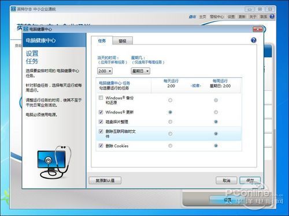The width and height of the screenshot is (289, 216).
Task: Close the 电脑健康中心 dialog
Action: click(x=258, y=29)
